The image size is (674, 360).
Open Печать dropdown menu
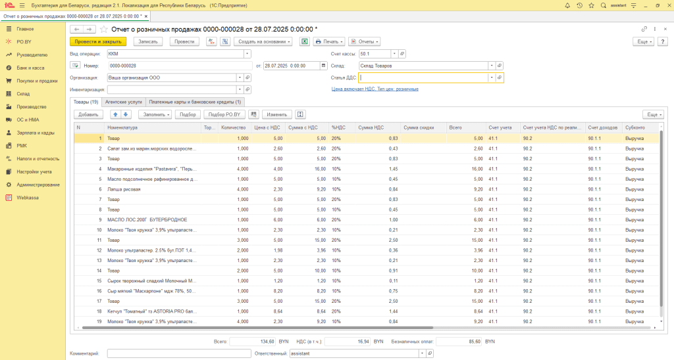[x=329, y=41]
